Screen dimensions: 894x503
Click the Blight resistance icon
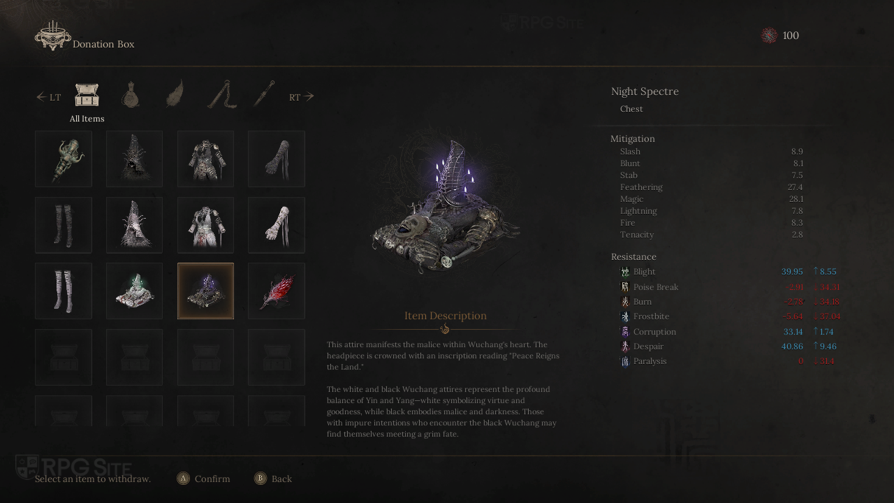pyautogui.click(x=625, y=272)
